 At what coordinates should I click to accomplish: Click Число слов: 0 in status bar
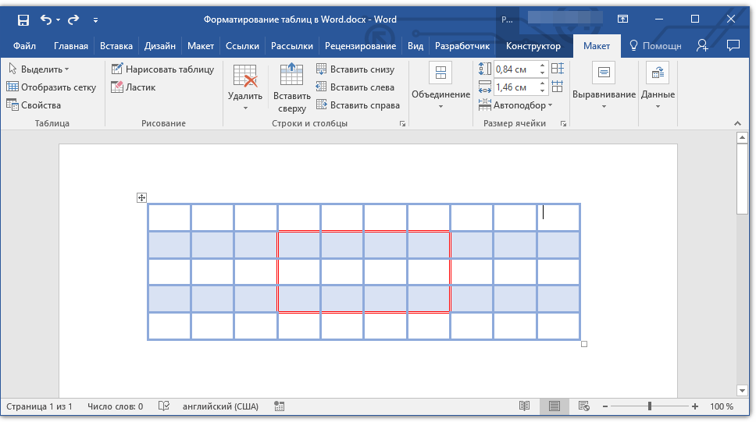[116, 406]
